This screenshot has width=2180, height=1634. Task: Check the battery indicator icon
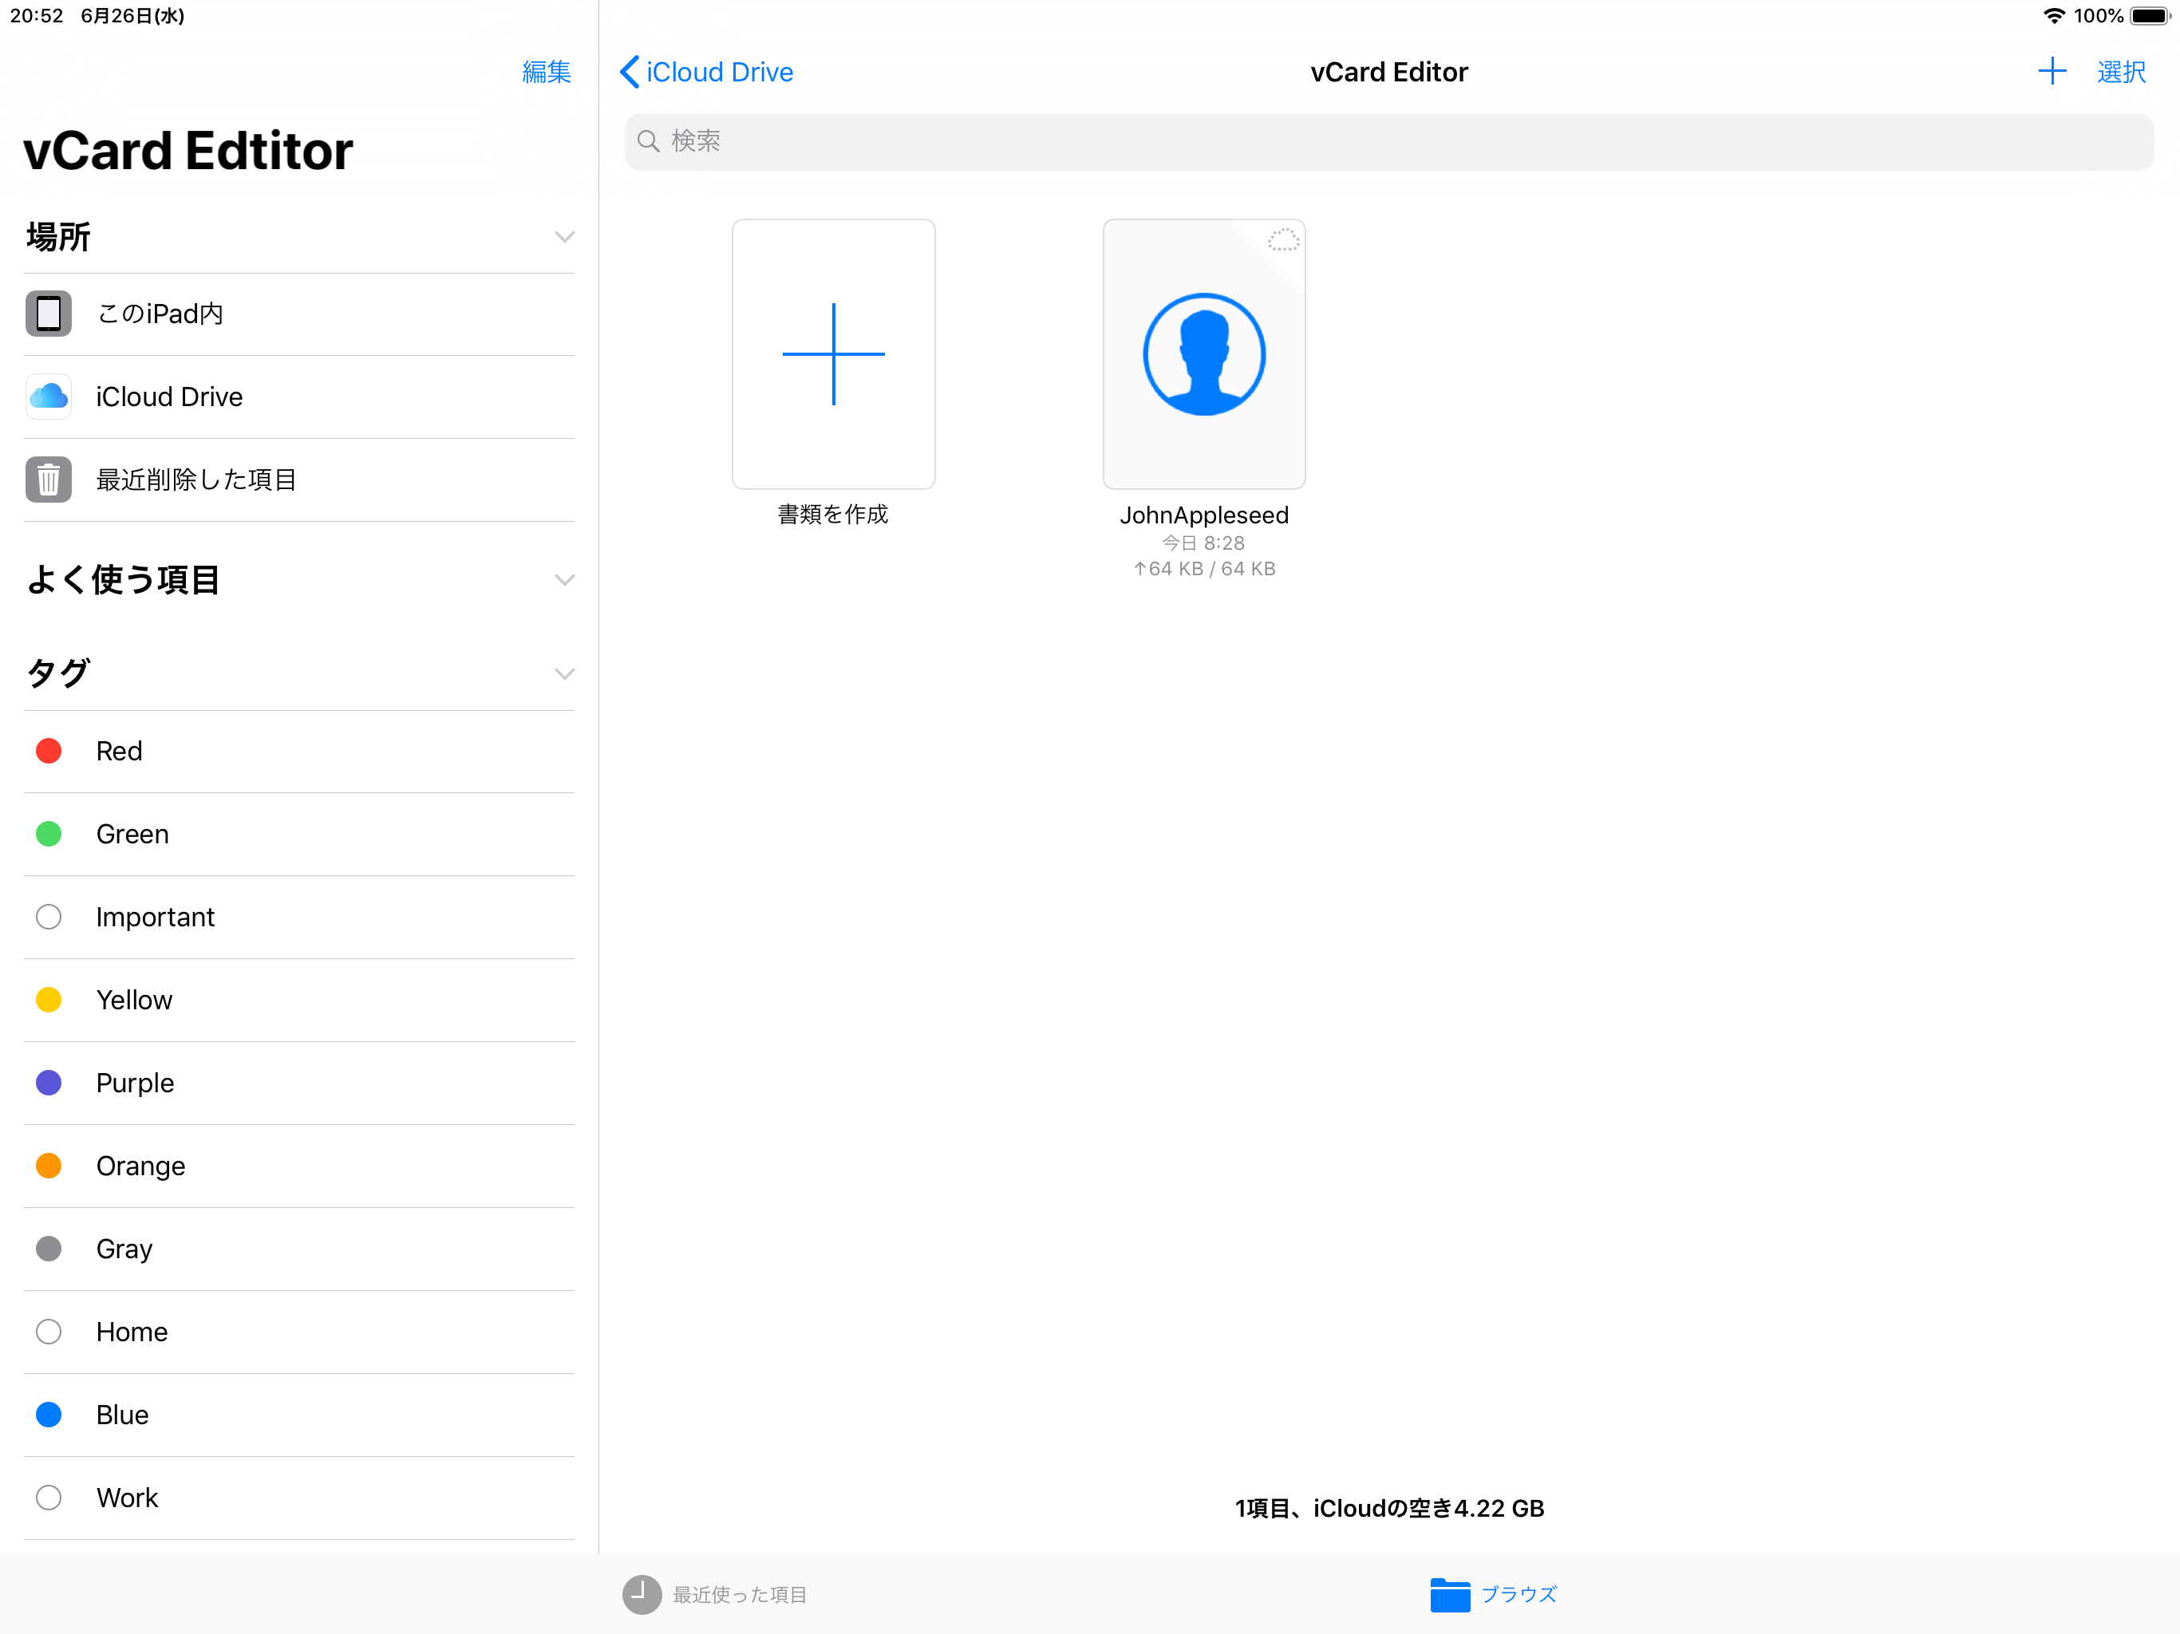[2150, 16]
